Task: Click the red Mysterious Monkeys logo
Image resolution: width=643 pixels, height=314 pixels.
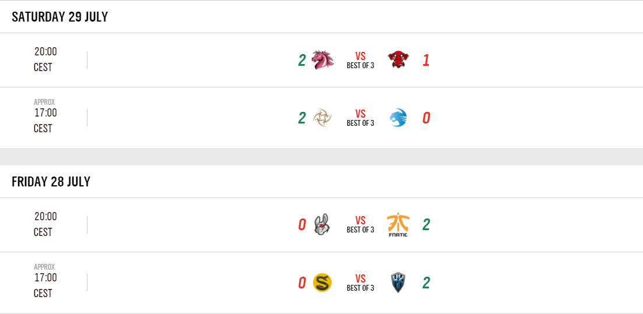Action: pyautogui.click(x=398, y=60)
